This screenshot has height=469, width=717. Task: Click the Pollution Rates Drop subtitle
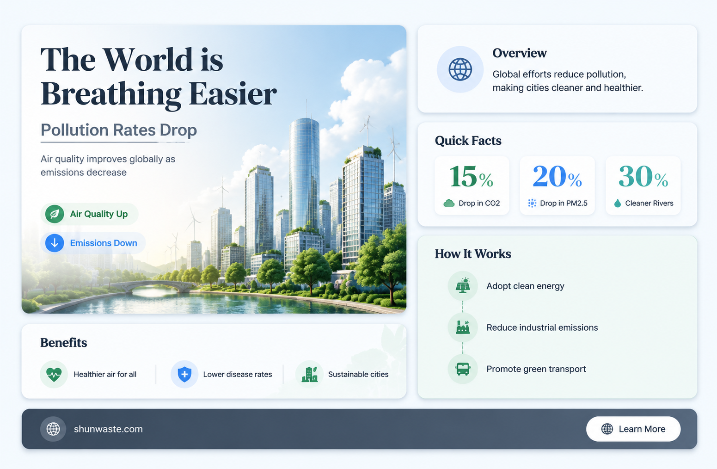coord(119,130)
